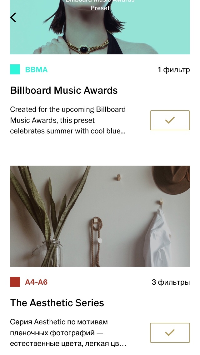Tap the "Created for the upcoming Billboard" text
The height and width of the screenshot is (355, 200).
[68, 109]
